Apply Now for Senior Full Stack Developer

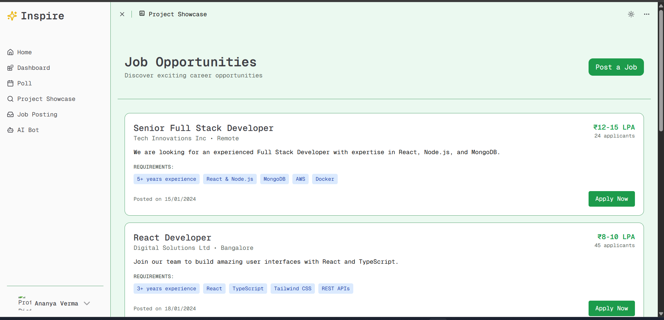coord(611,199)
